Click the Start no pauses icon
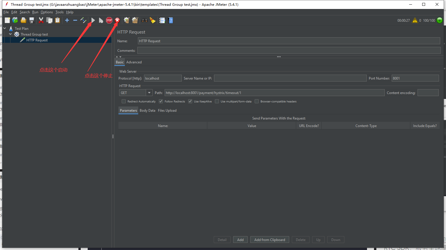Viewport: 446px width, 250px height. (x=101, y=20)
